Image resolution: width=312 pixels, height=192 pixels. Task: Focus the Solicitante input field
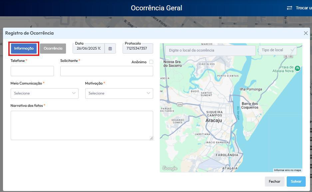click(x=107, y=71)
